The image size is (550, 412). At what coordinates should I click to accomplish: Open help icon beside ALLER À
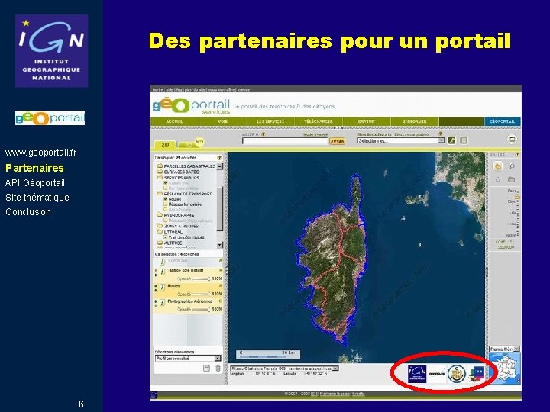[x=263, y=134]
